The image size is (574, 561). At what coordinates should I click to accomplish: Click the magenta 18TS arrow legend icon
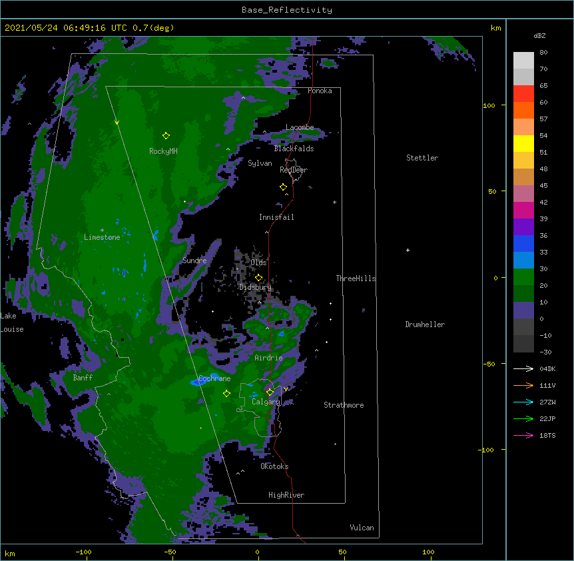523,435
